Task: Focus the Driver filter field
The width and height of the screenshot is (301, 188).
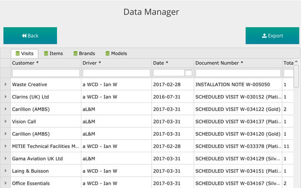Action: 116,73
